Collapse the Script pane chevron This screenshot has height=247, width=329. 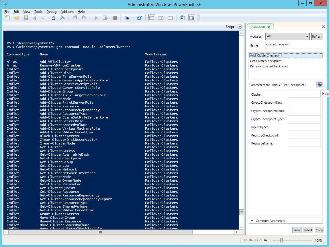pyautogui.click(x=239, y=27)
